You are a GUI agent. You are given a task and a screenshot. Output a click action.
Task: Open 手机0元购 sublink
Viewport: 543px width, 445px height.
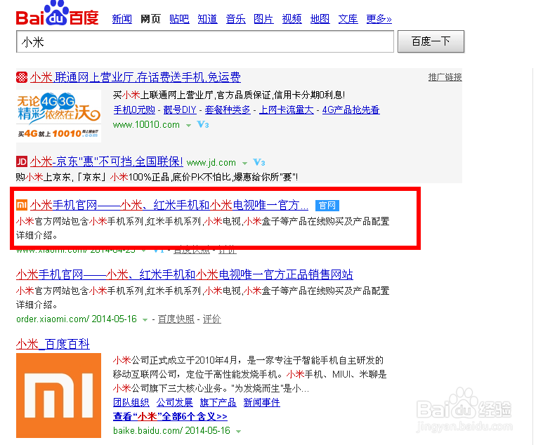pyautogui.click(x=134, y=109)
